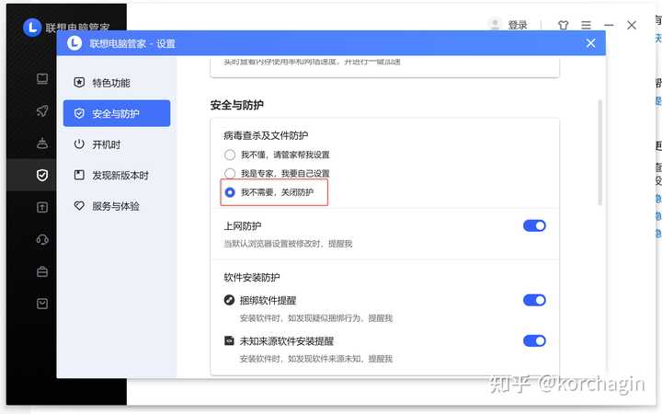Viewport: 662px width, 414px height.
Task: Select radio 我不懂，请管家帮我设置
Action: pyautogui.click(x=230, y=155)
